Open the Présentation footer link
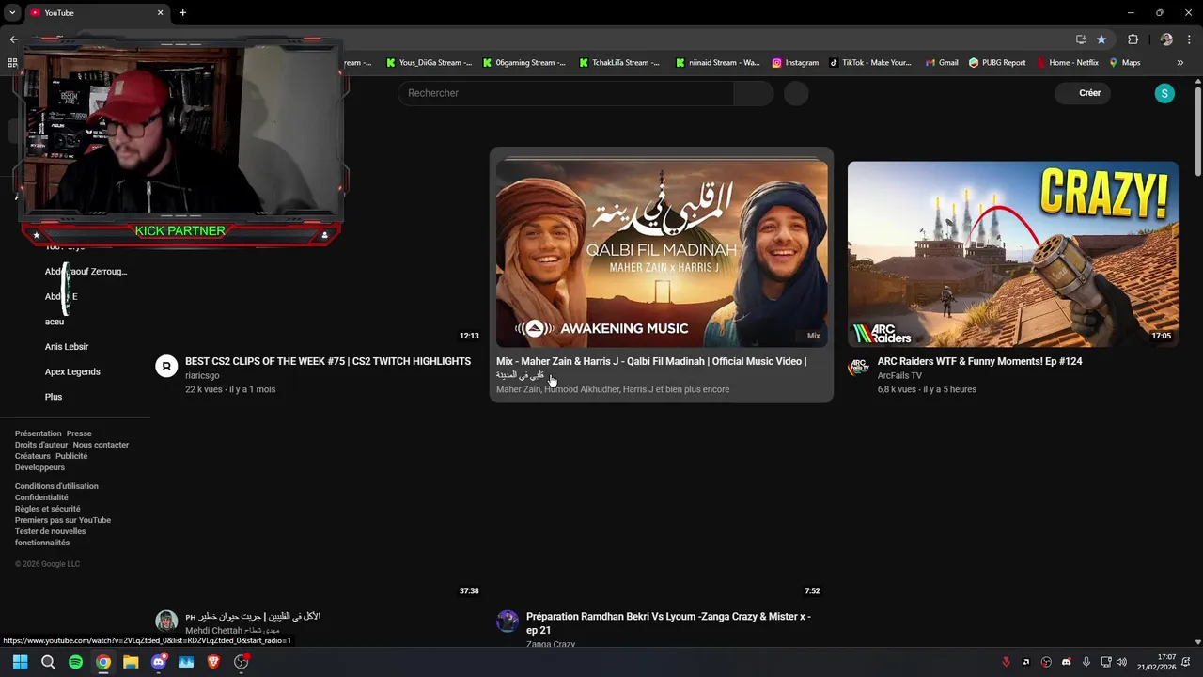Screen dimensions: 1203x677 tap(38, 433)
